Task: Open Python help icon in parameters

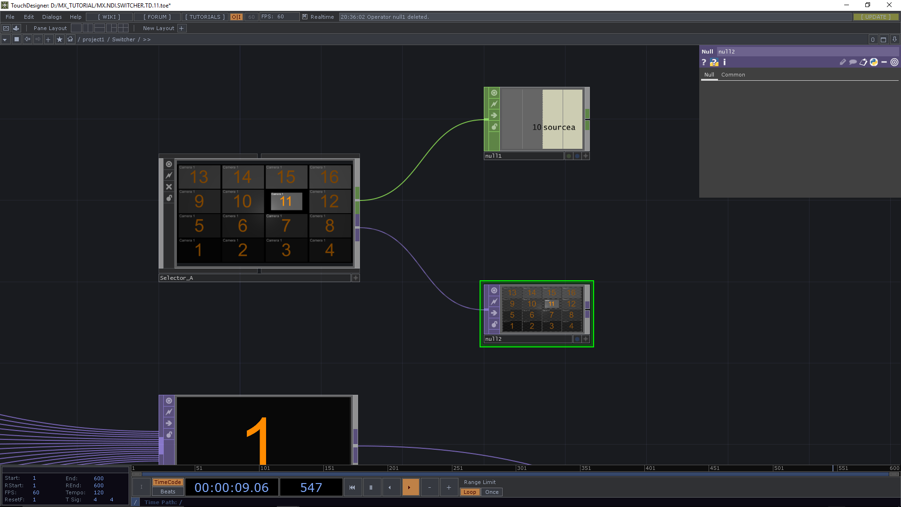Action: point(714,62)
